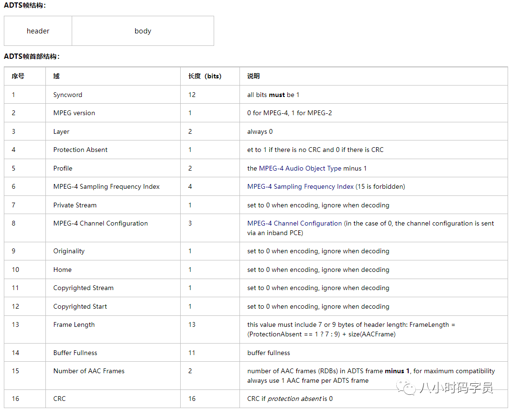This screenshot has height=410, width=510.
Task: Select the length value 13 for Frame Length
Action: [192, 324]
